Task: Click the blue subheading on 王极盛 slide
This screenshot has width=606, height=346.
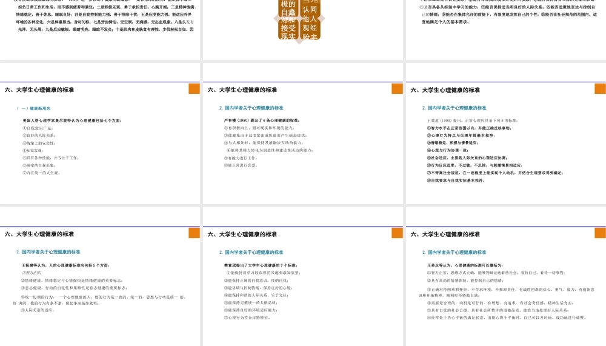Action: 48,251
